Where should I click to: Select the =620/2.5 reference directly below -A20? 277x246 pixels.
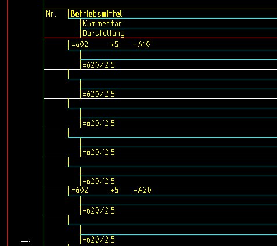(x=99, y=211)
